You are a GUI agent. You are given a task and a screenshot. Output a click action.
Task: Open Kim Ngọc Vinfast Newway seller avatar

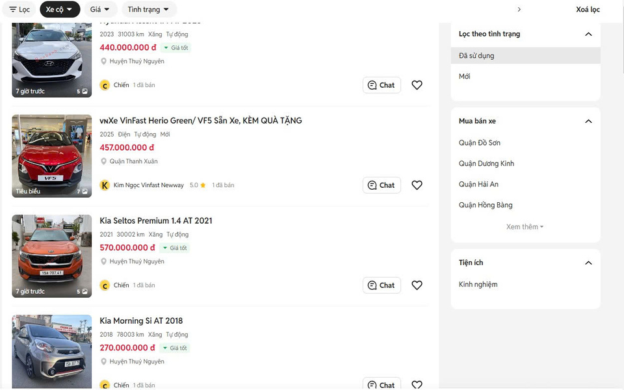pos(105,185)
